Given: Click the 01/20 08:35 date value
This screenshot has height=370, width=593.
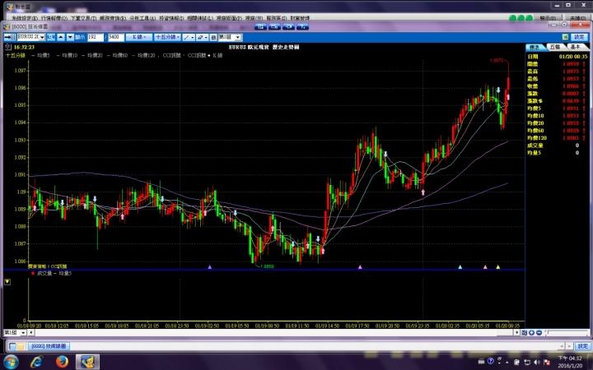Looking at the screenshot, I should coord(573,56).
